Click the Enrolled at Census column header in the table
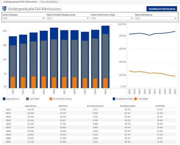 (95, 106)
